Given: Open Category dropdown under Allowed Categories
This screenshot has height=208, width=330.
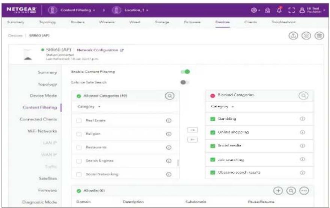Looking at the screenshot, I should coord(89,107).
